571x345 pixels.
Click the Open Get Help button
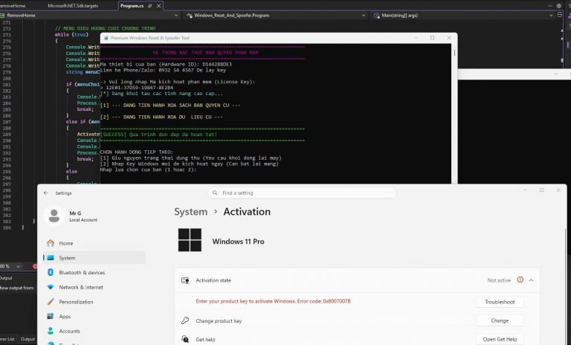tap(500, 339)
